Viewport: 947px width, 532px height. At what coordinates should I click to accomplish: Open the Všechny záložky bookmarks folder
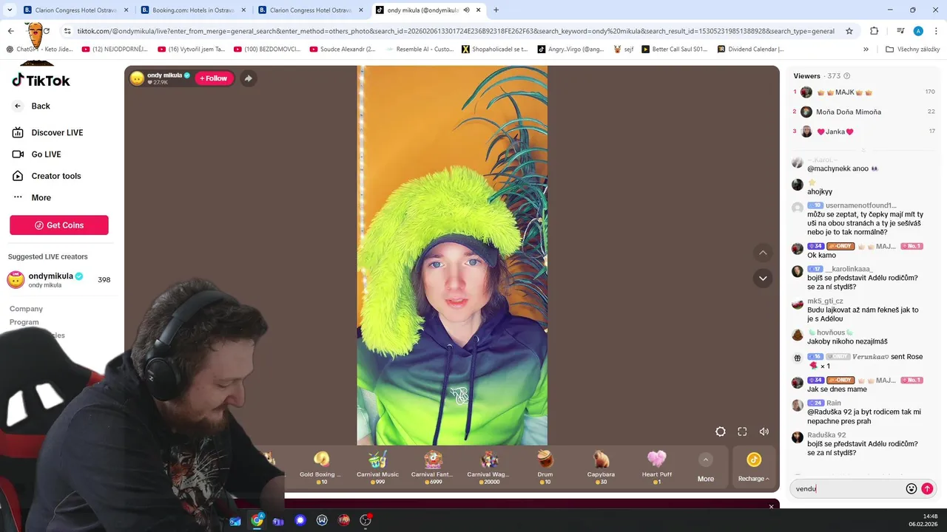[x=912, y=50]
